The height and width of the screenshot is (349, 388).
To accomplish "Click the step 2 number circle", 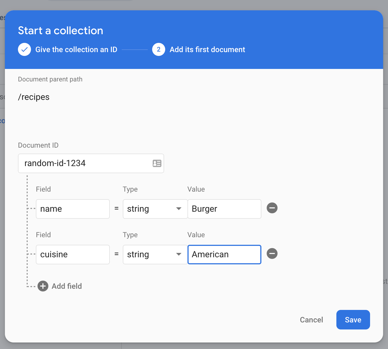I will [x=159, y=49].
